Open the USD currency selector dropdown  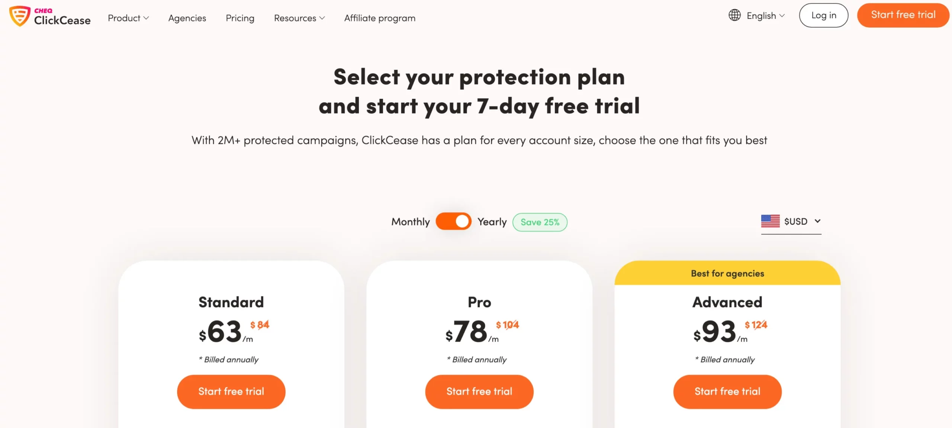pyautogui.click(x=791, y=221)
